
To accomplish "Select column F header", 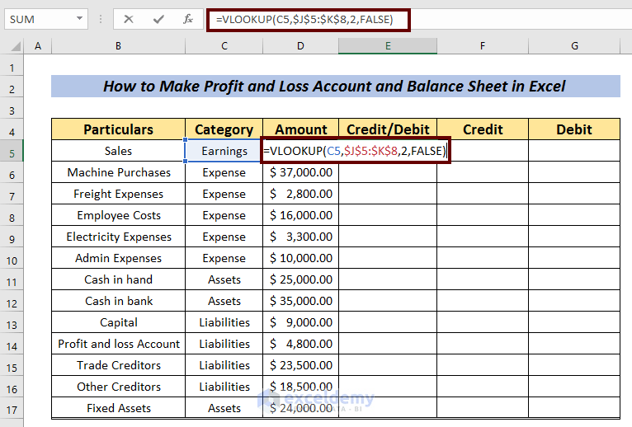I will (483, 46).
